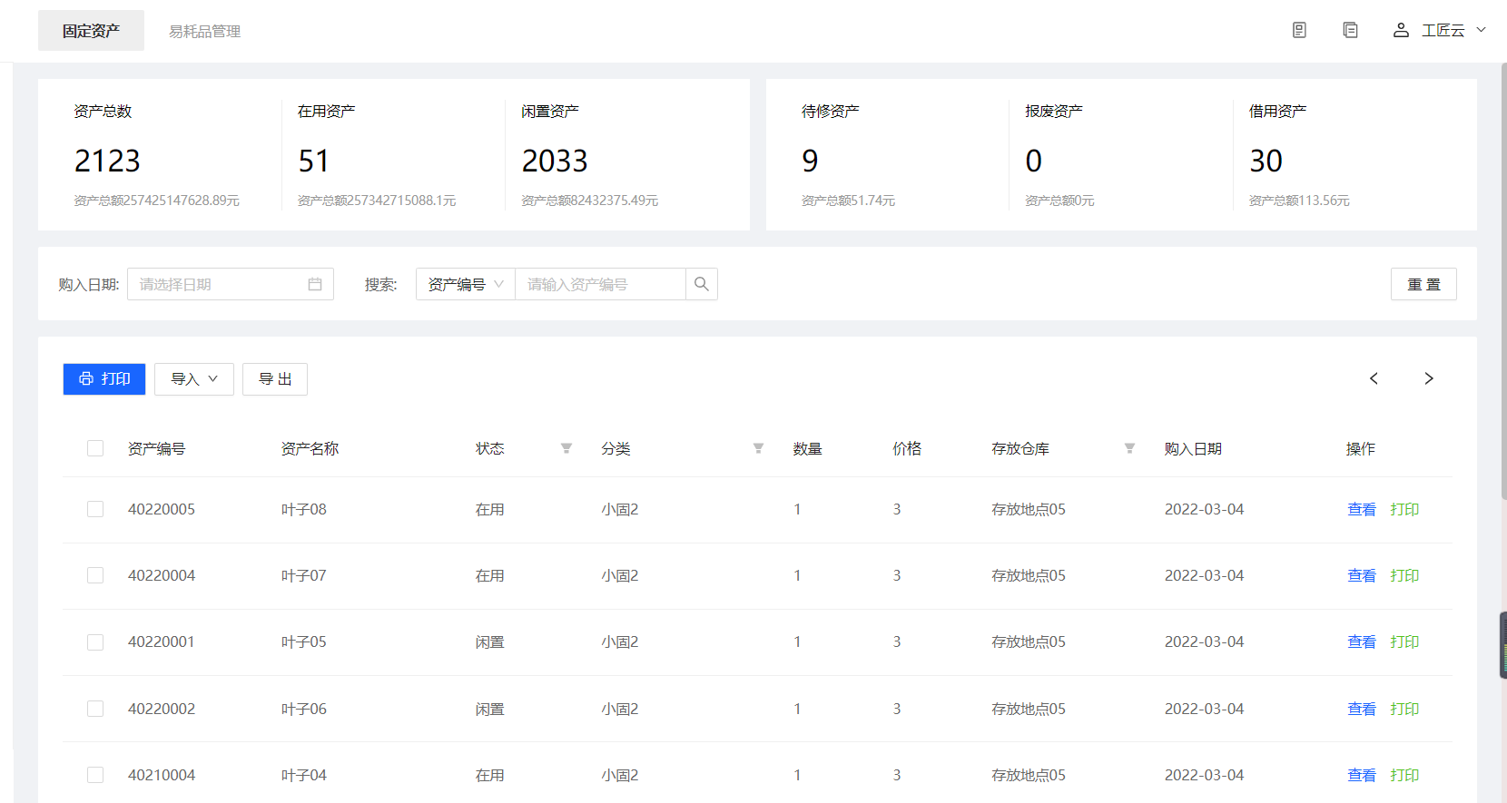Click the 重置 button
This screenshot has width=1507, height=803.
(x=1423, y=284)
